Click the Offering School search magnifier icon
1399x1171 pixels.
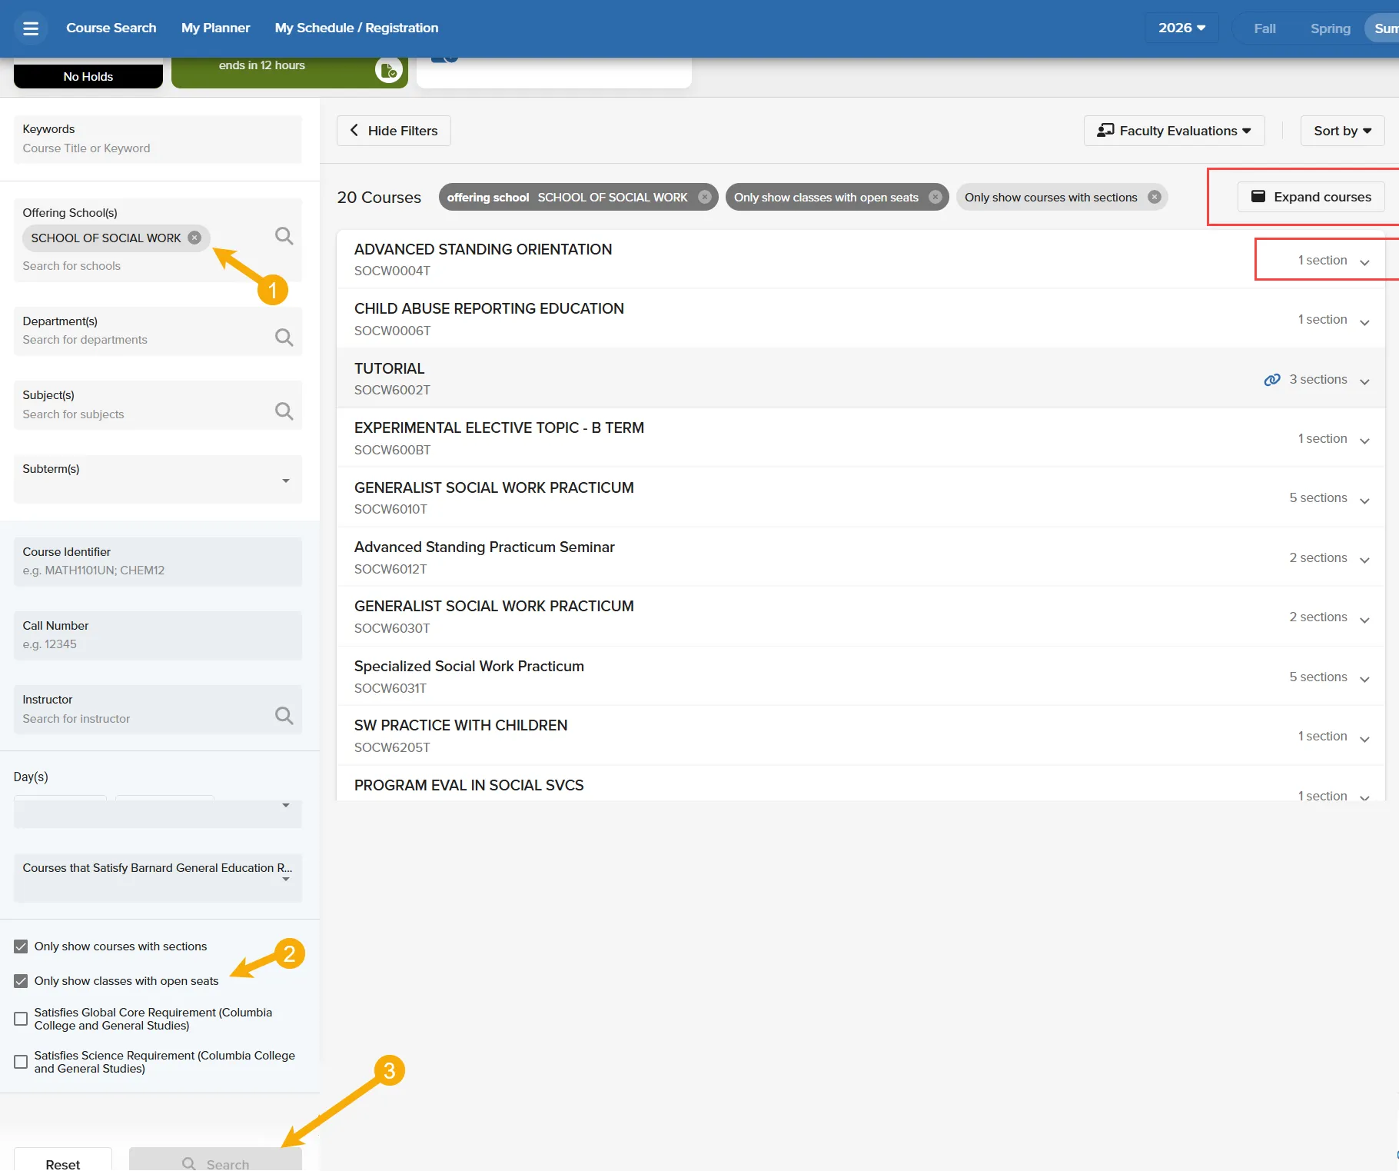[x=284, y=236]
